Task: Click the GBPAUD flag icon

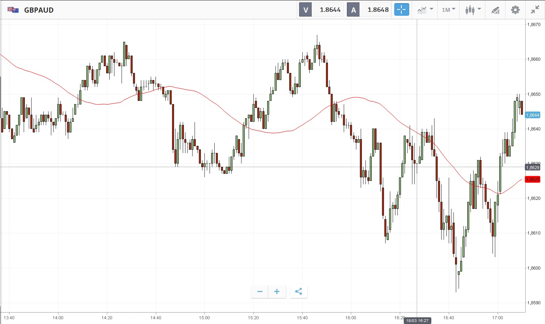Action: 13,10
